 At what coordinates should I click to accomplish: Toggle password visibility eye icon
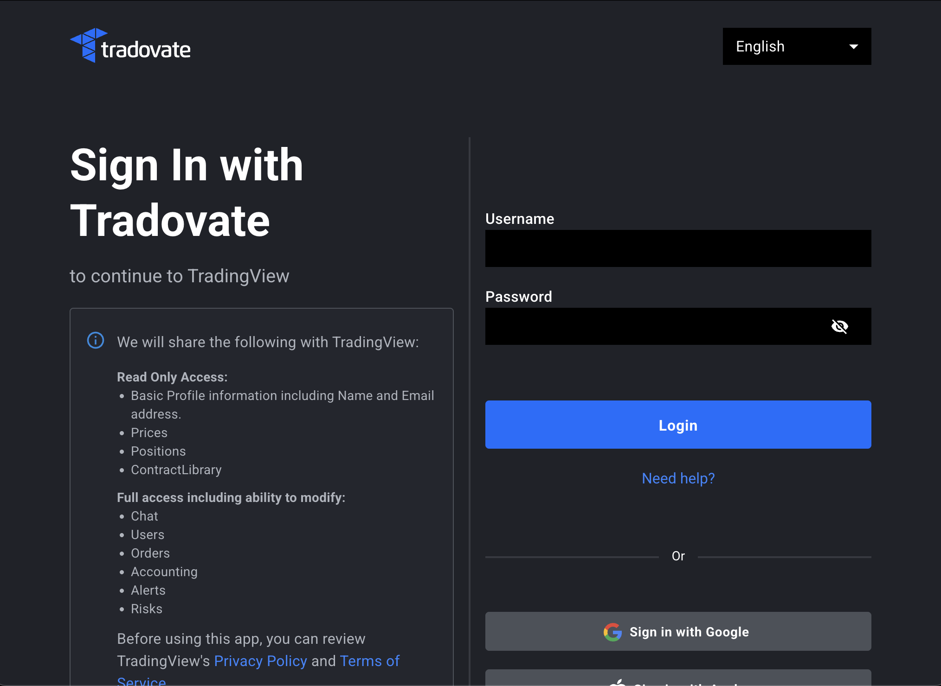[839, 326]
